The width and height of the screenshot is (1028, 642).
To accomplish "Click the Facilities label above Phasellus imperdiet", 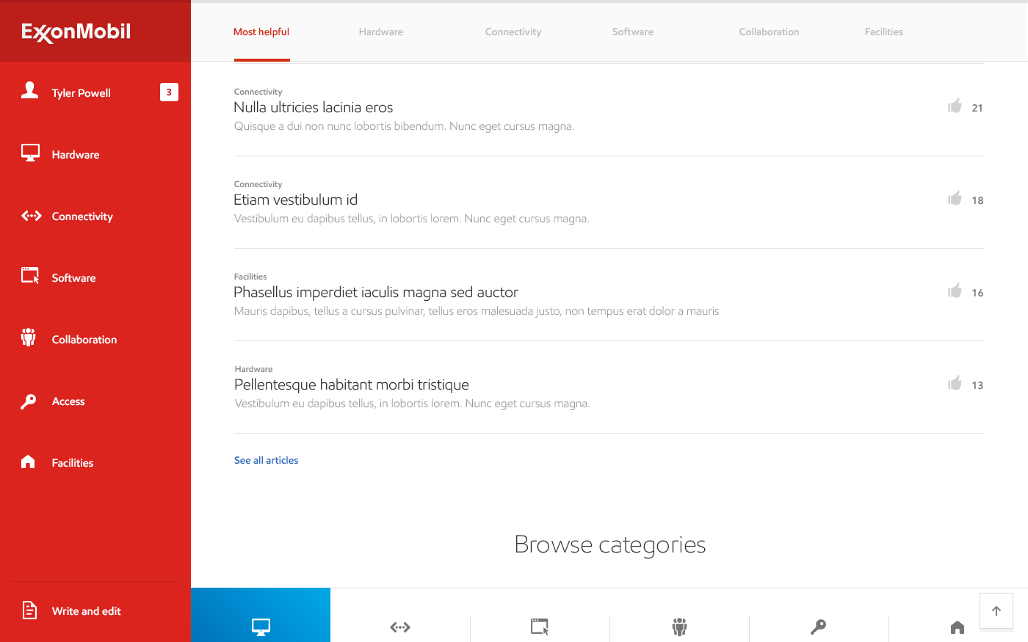I will 250,277.
